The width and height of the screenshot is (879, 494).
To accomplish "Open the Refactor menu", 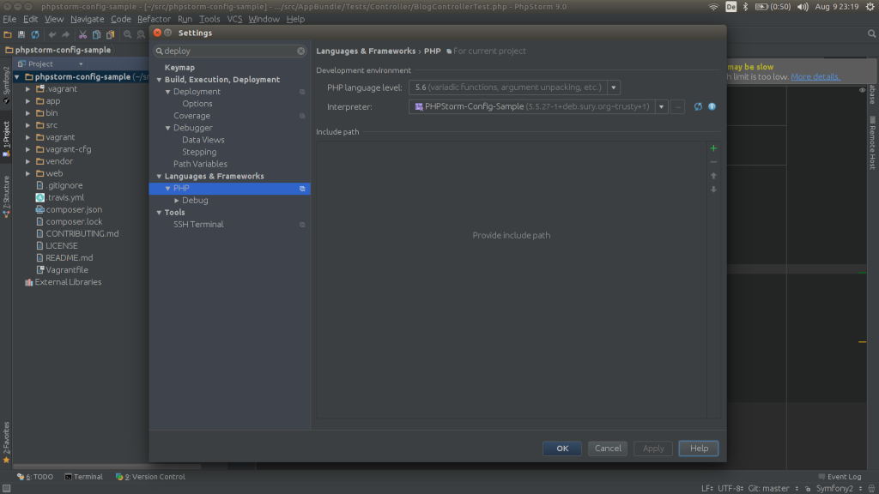I will (154, 19).
